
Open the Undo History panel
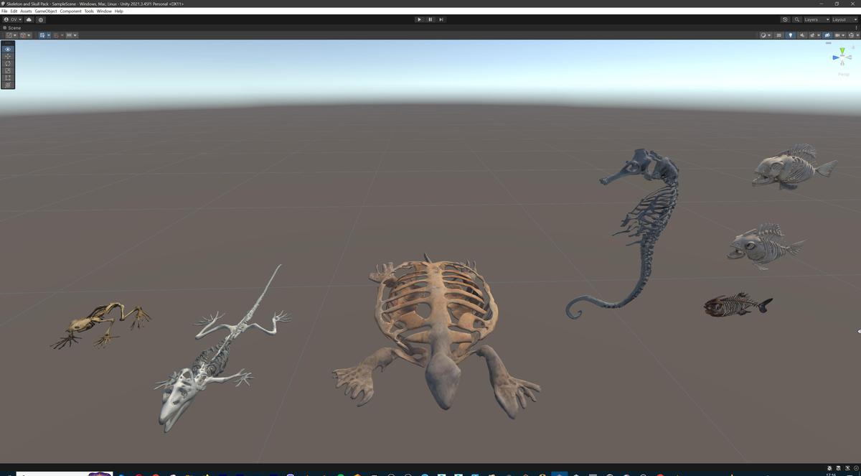click(x=786, y=19)
